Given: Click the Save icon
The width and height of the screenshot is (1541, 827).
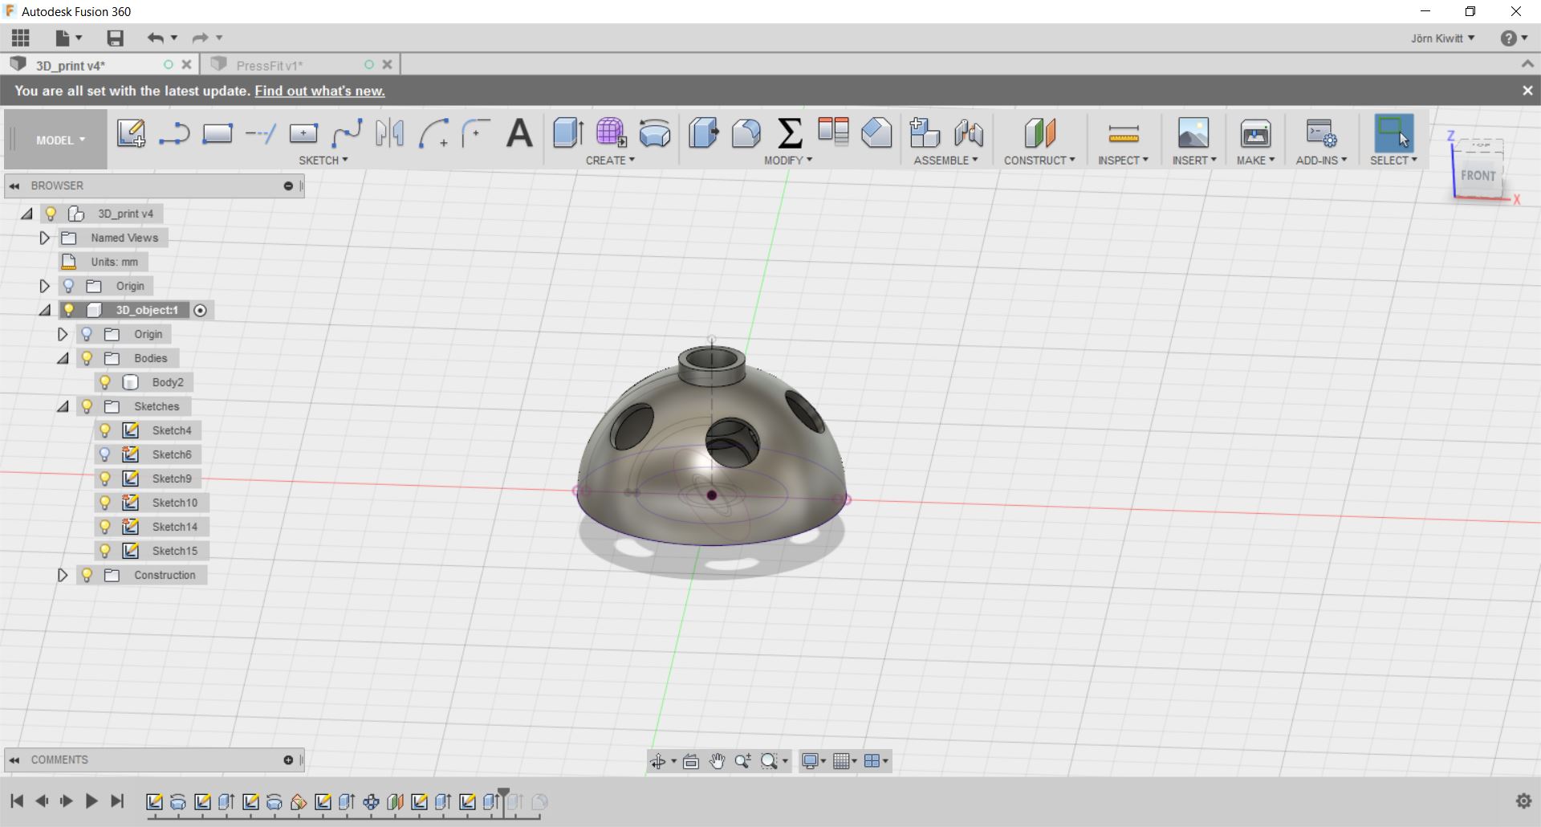Looking at the screenshot, I should [x=115, y=38].
